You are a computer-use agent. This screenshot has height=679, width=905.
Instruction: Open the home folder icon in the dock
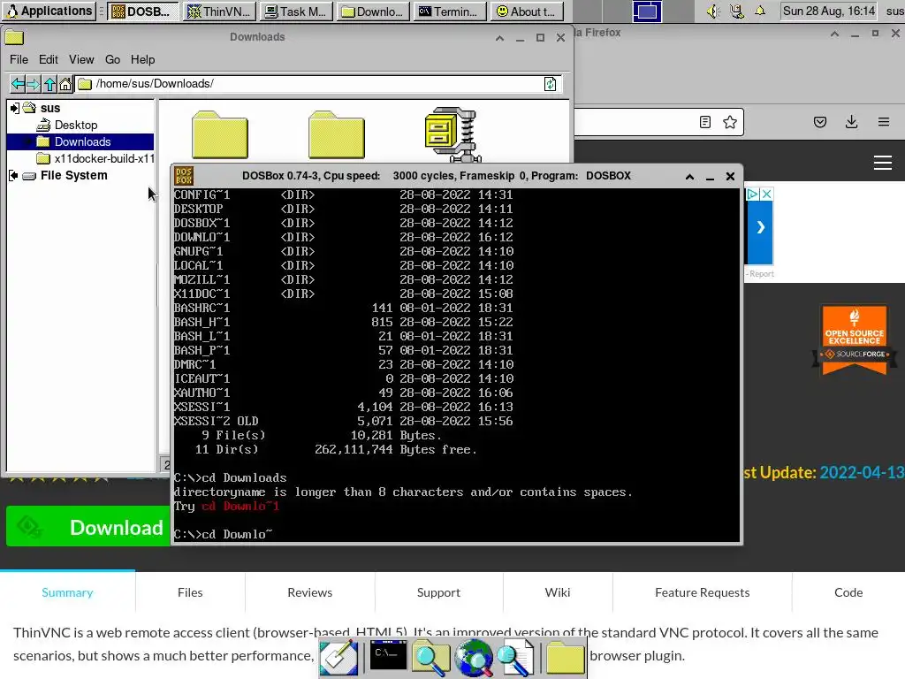click(565, 658)
